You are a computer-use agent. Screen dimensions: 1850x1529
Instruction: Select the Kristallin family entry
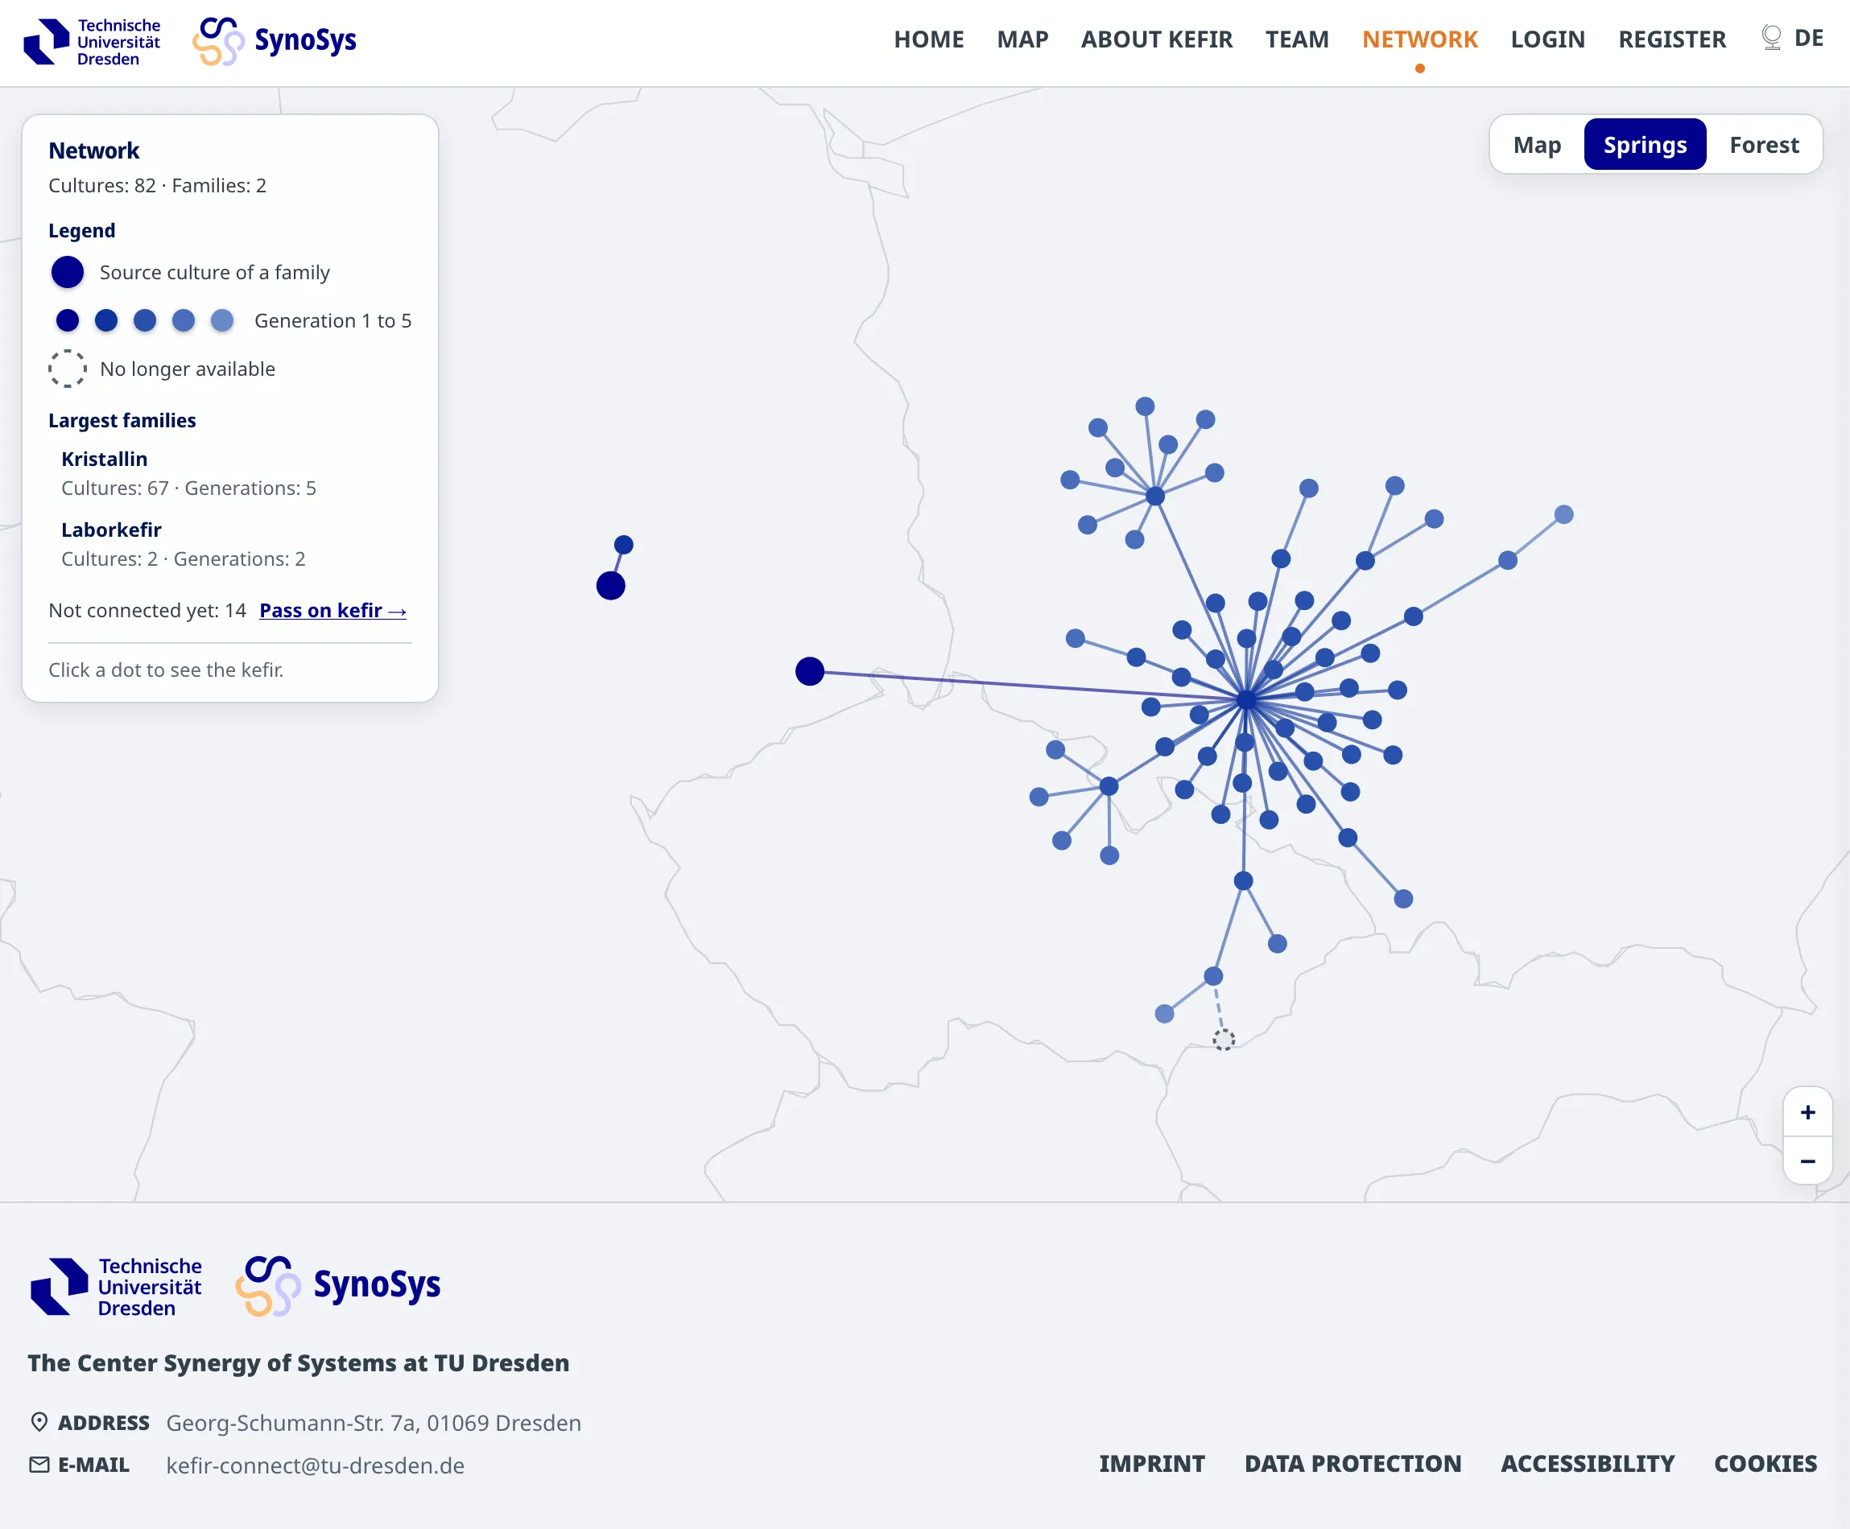pos(230,473)
